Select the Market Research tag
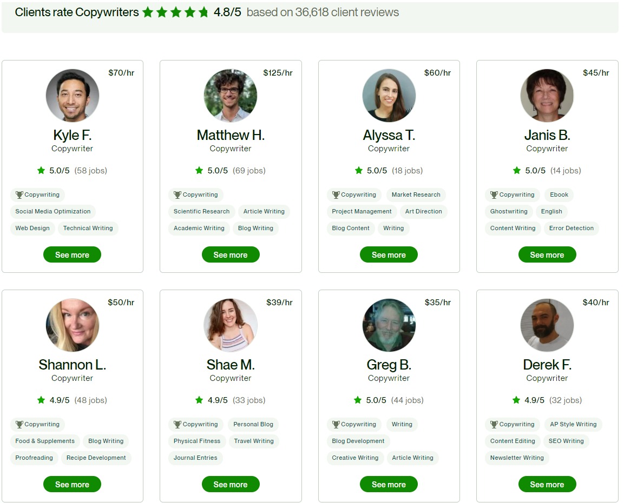 click(x=416, y=195)
